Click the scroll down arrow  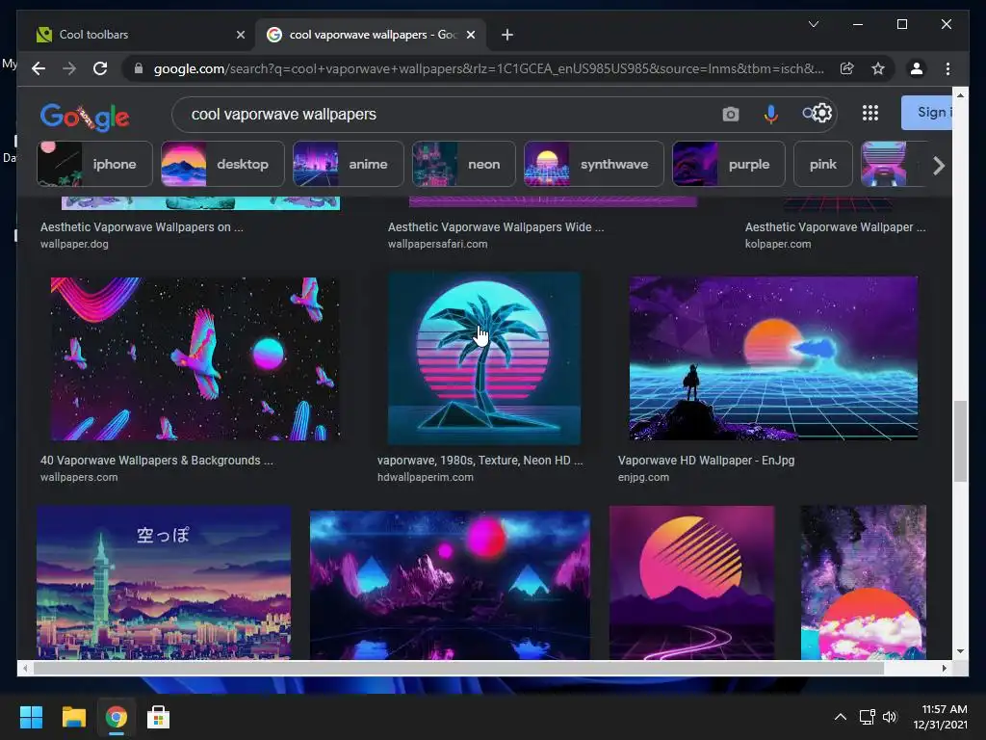tap(960, 651)
